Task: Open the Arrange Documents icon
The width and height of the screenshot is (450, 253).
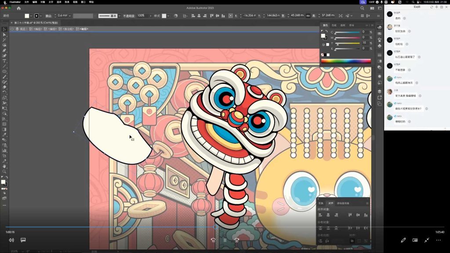Action: pyautogui.click(x=372, y=8)
